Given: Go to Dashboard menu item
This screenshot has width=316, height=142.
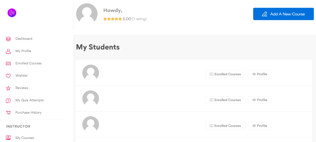Looking at the screenshot, I should [24, 39].
